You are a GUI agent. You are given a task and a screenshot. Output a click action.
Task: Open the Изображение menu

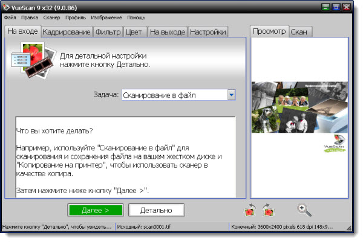[x=106, y=18]
